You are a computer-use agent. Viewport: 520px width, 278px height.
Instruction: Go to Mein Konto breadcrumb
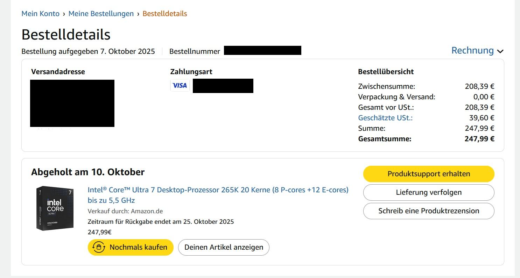coord(40,14)
